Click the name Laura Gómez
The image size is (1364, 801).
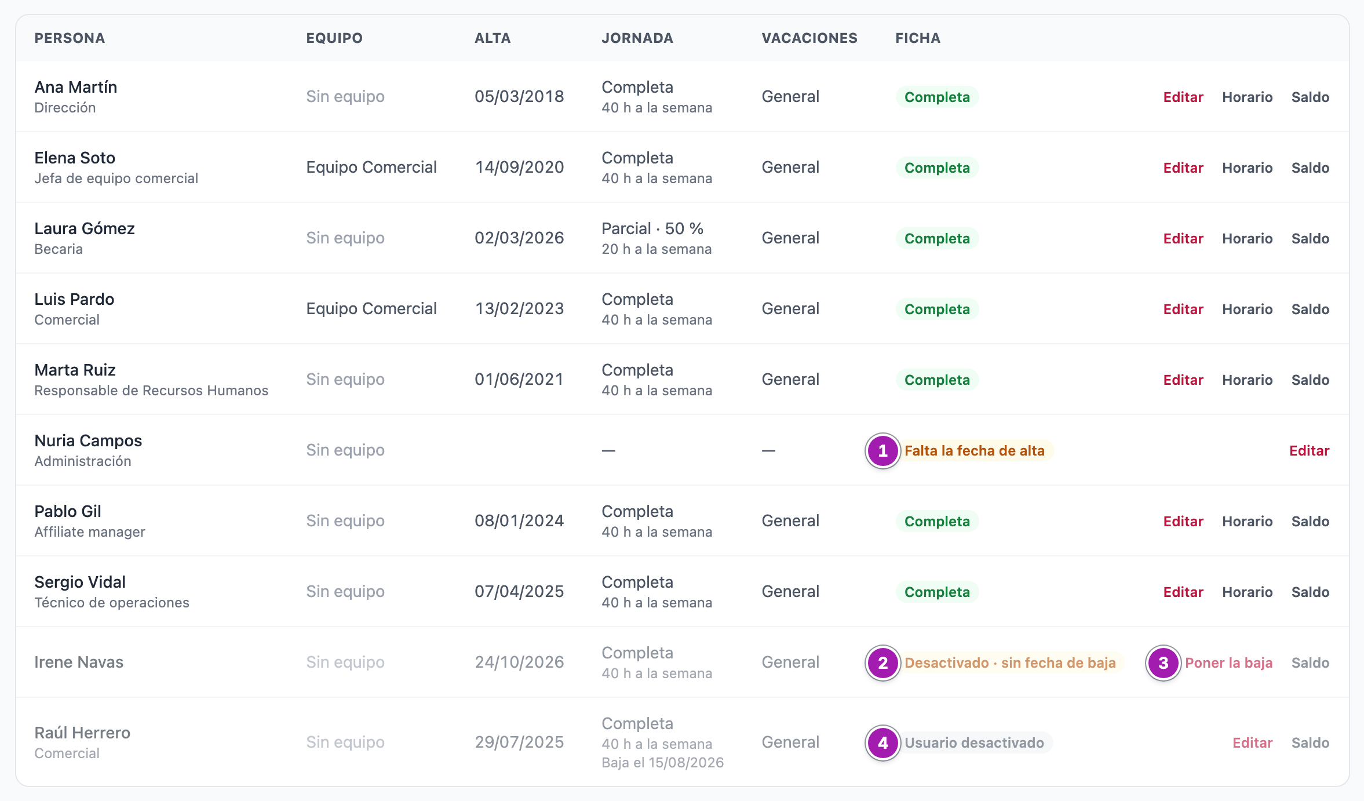(85, 228)
